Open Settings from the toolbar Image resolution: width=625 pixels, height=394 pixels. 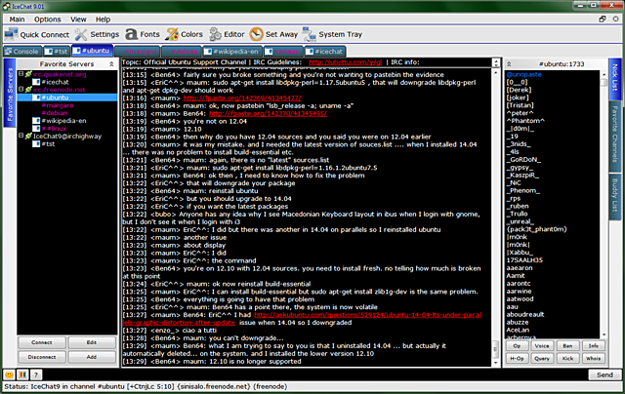[x=98, y=35]
